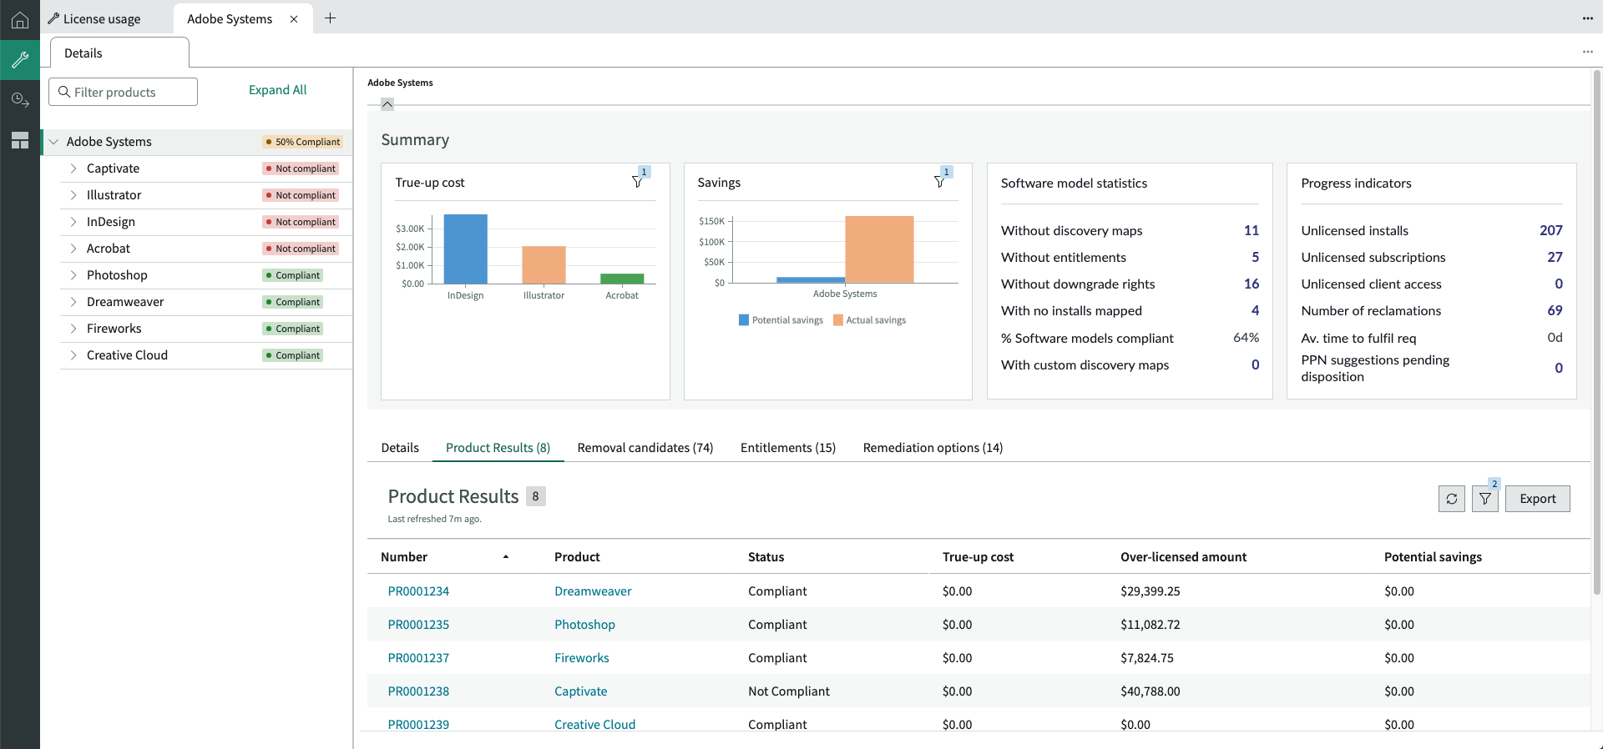Click the Unlicensed subscriptions value 27
Image resolution: width=1603 pixels, height=749 pixels.
pyautogui.click(x=1555, y=257)
